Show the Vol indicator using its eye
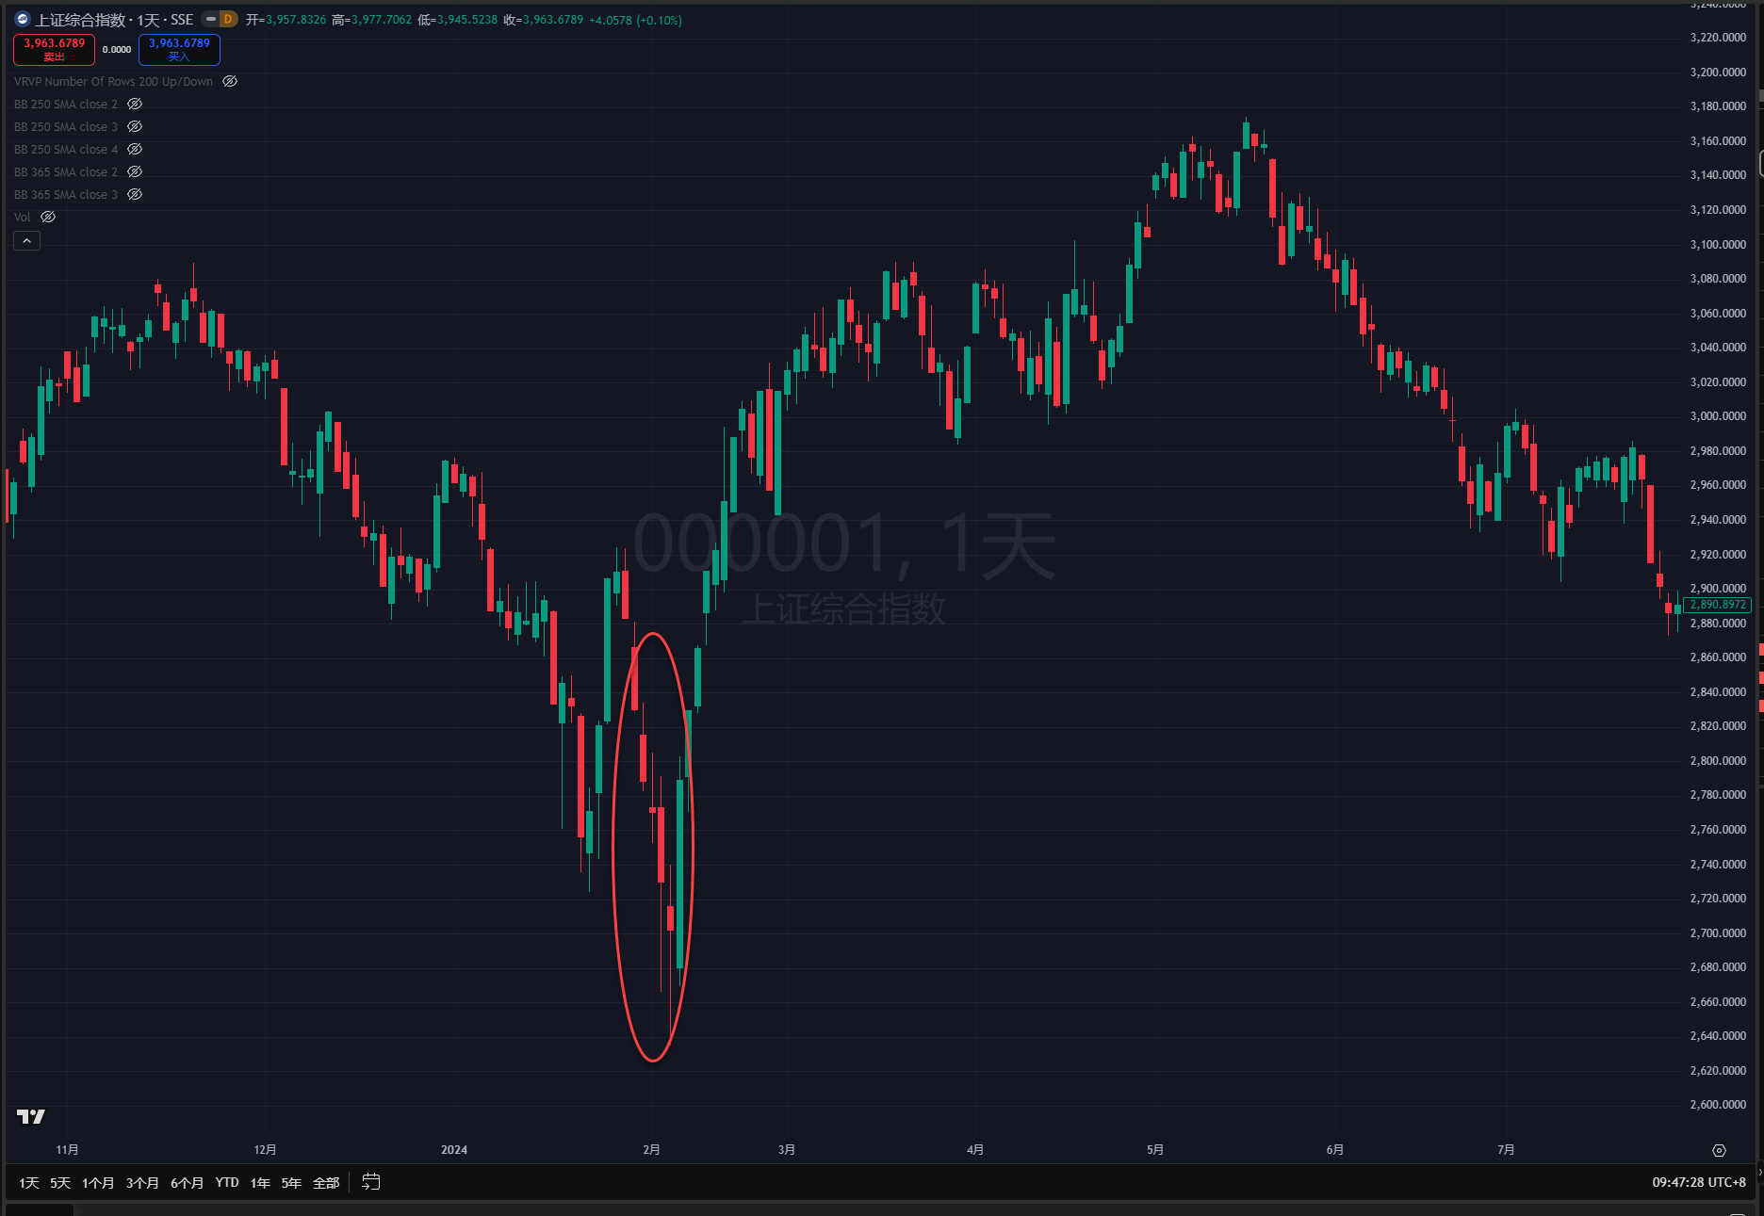 coord(48,218)
